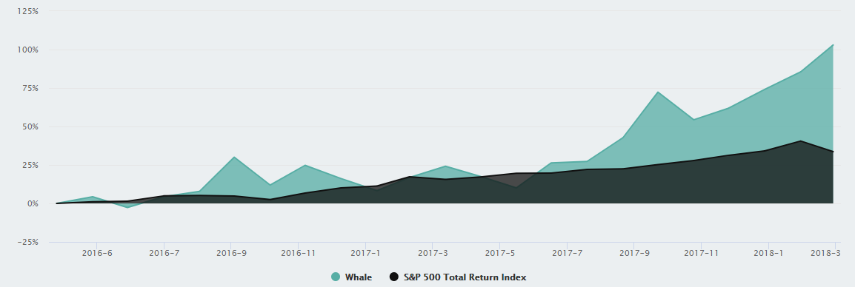Click the 2017-1 axis tick label
Image resolution: width=855 pixels, height=287 pixels.
click(x=365, y=253)
